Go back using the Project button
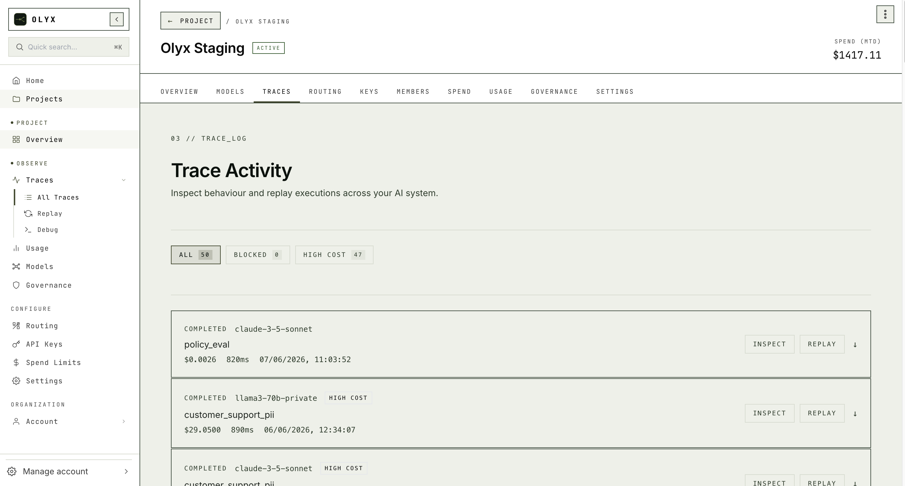 (190, 21)
